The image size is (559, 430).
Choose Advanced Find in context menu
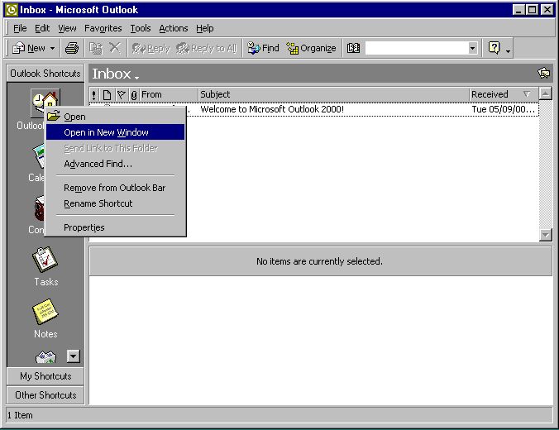click(x=115, y=164)
